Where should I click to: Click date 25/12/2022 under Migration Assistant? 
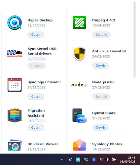point(36,121)
